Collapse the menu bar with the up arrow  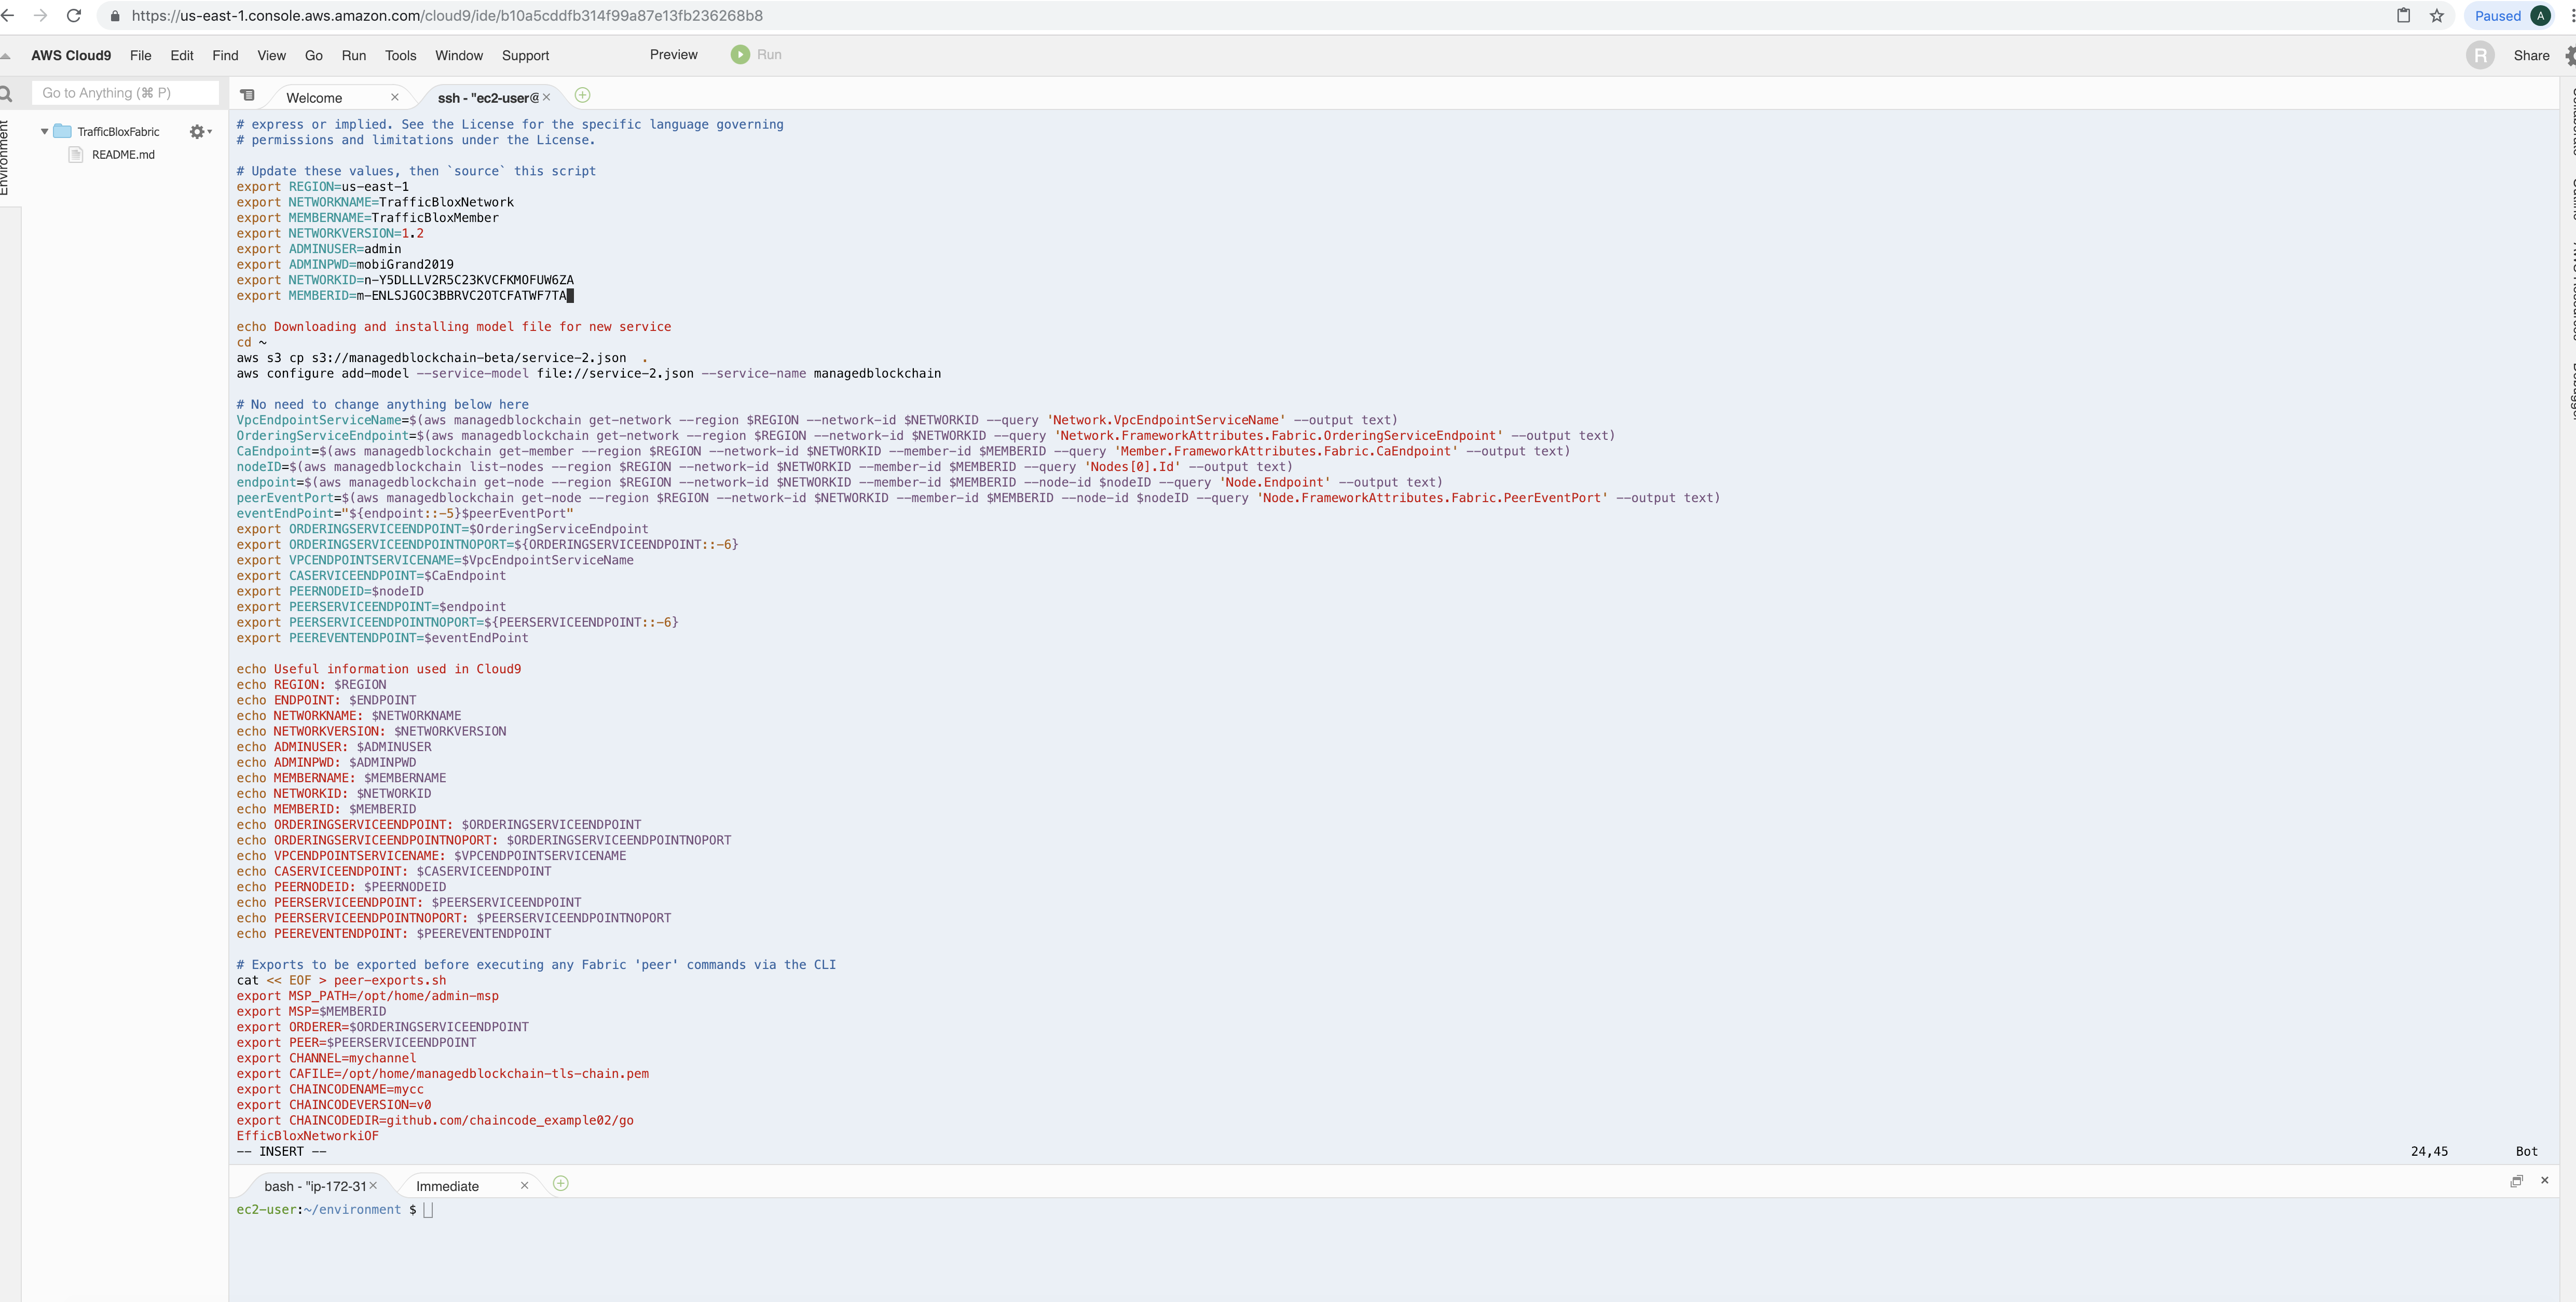coord(6,56)
